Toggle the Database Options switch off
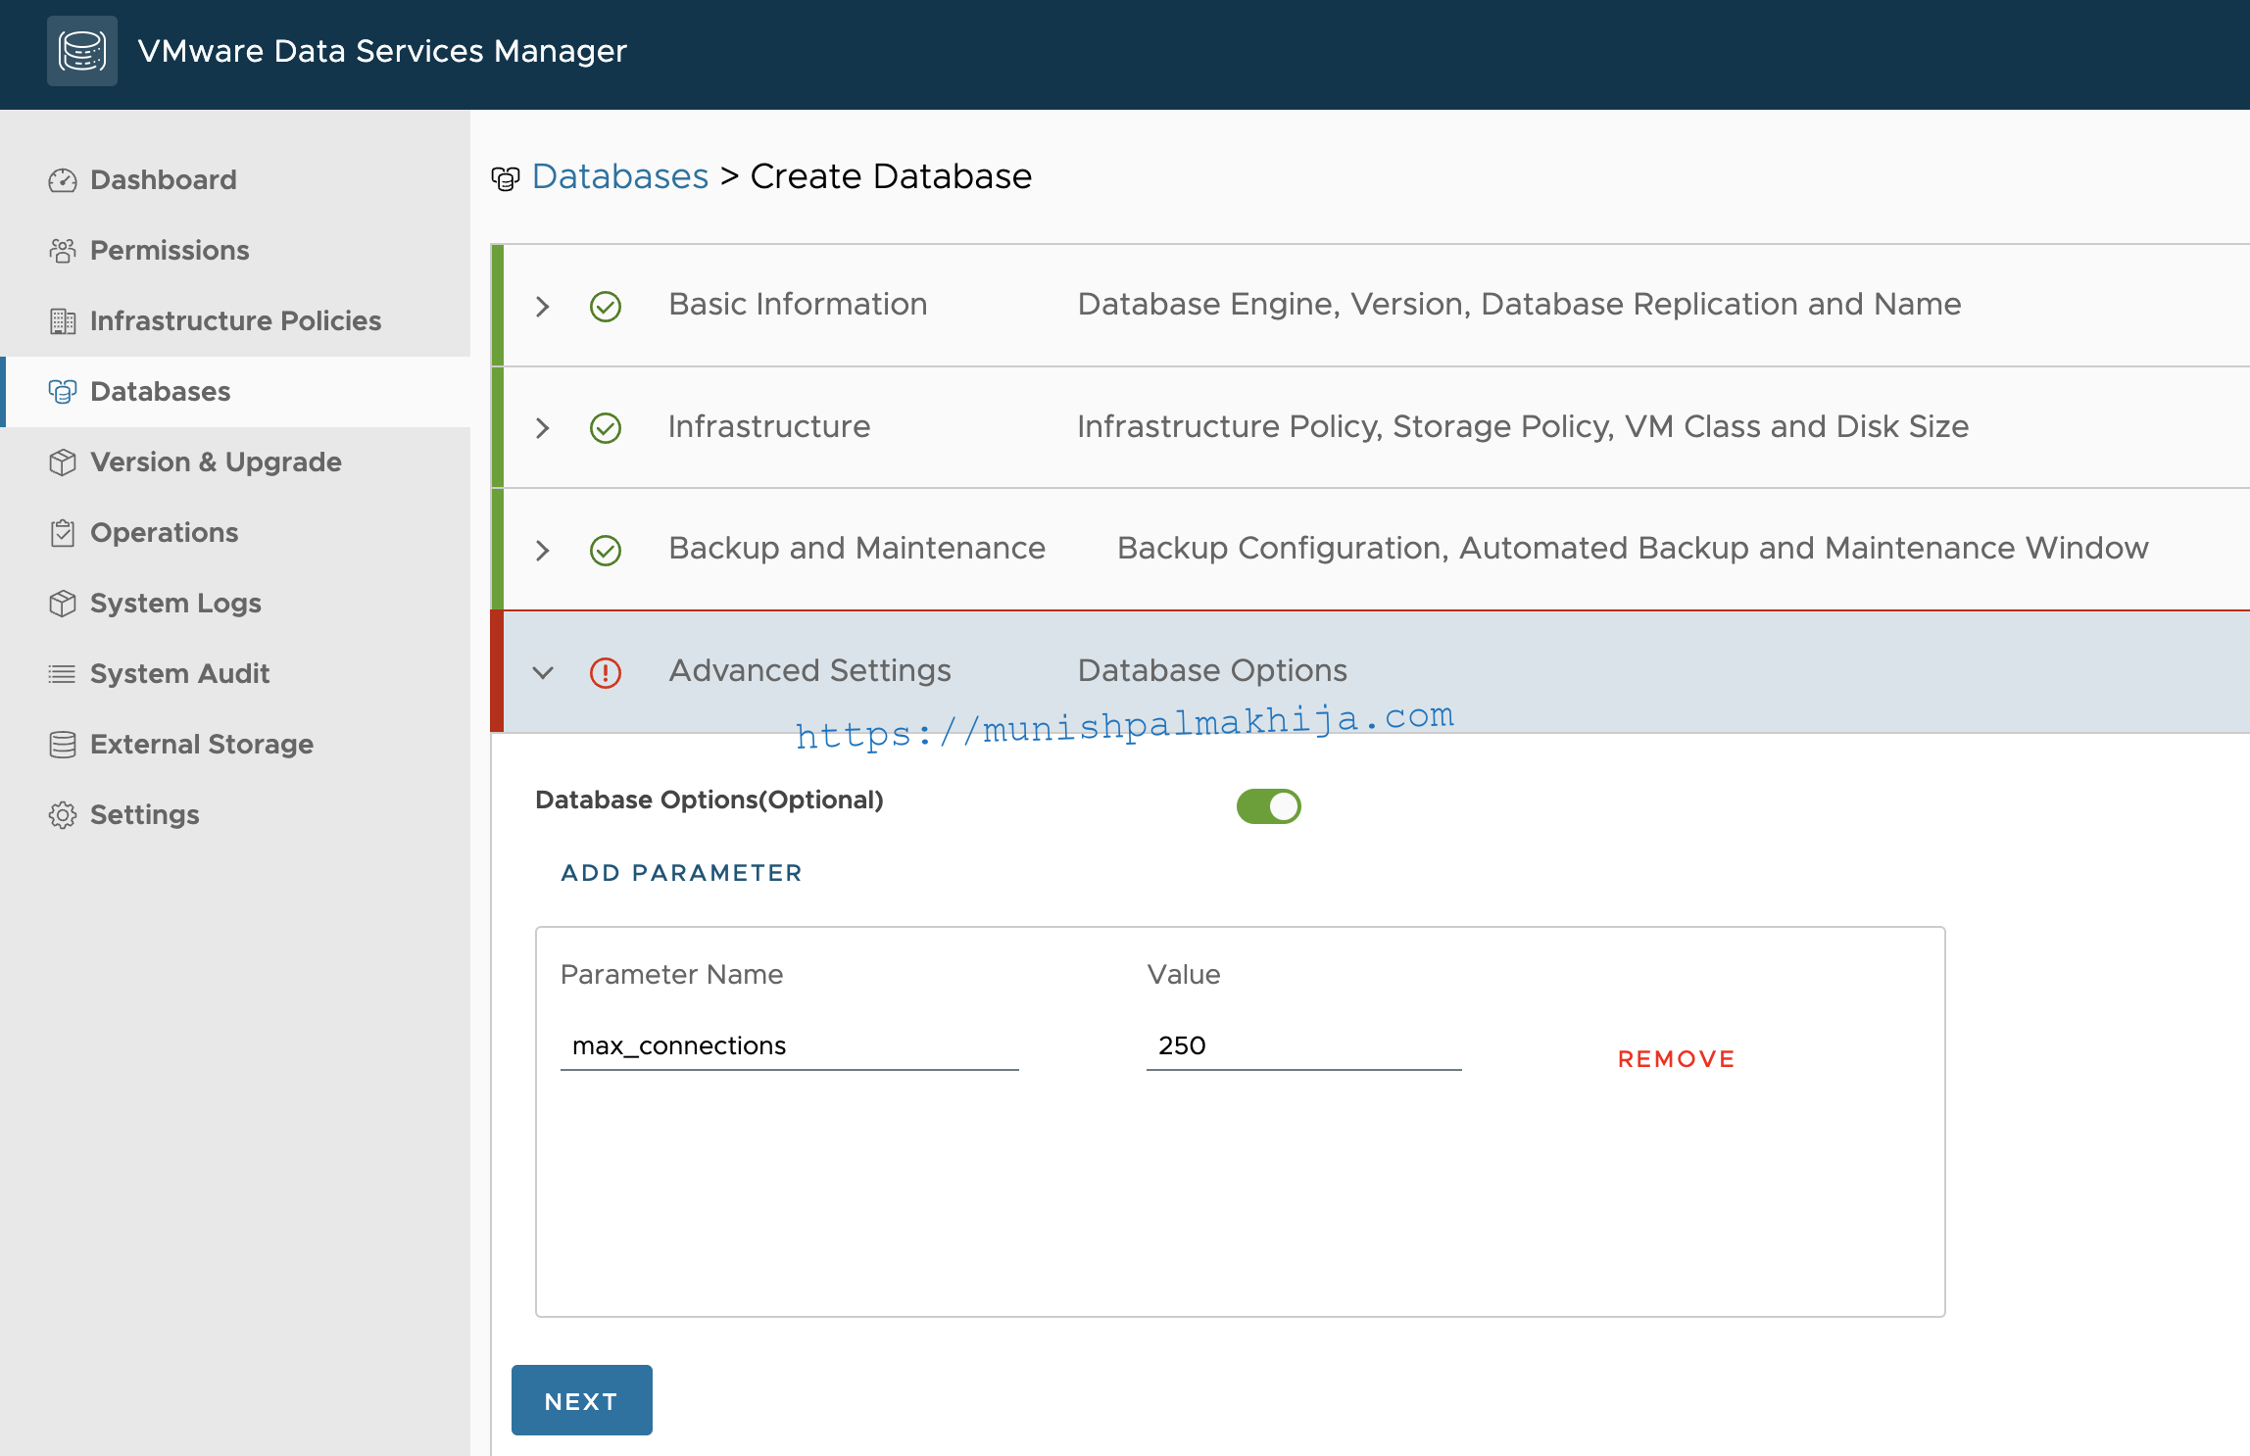Screen dimensions: 2250x1456 coord(1269,806)
